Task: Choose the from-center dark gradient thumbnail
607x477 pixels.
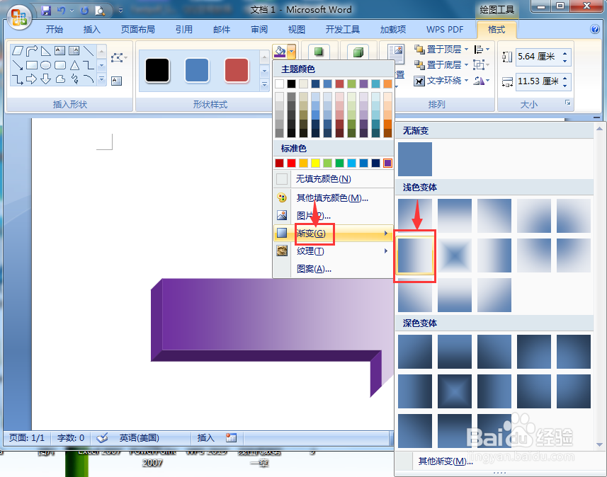Action: [x=455, y=391]
